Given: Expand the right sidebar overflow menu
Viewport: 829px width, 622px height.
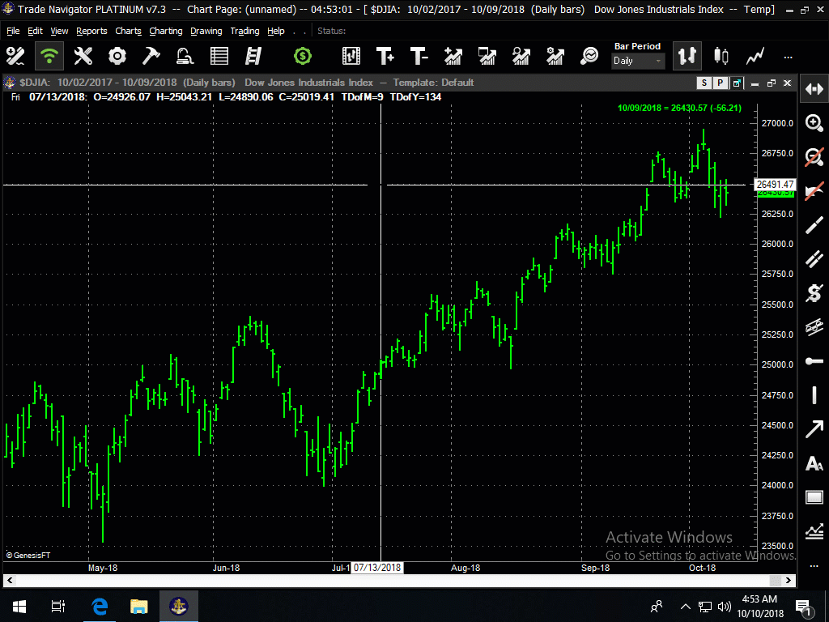Looking at the screenshot, I should coord(814,566).
